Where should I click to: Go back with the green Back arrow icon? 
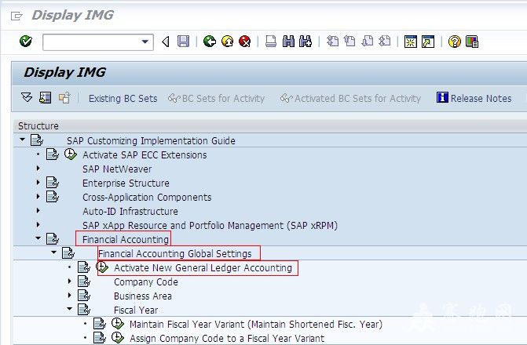[x=210, y=42]
